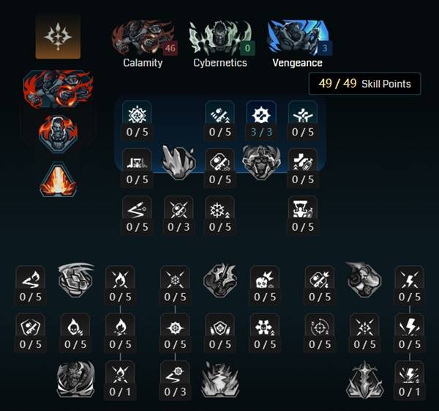The width and height of the screenshot is (439, 411).
Task: Click the spinning stone fist skill icon
Action: point(75,280)
